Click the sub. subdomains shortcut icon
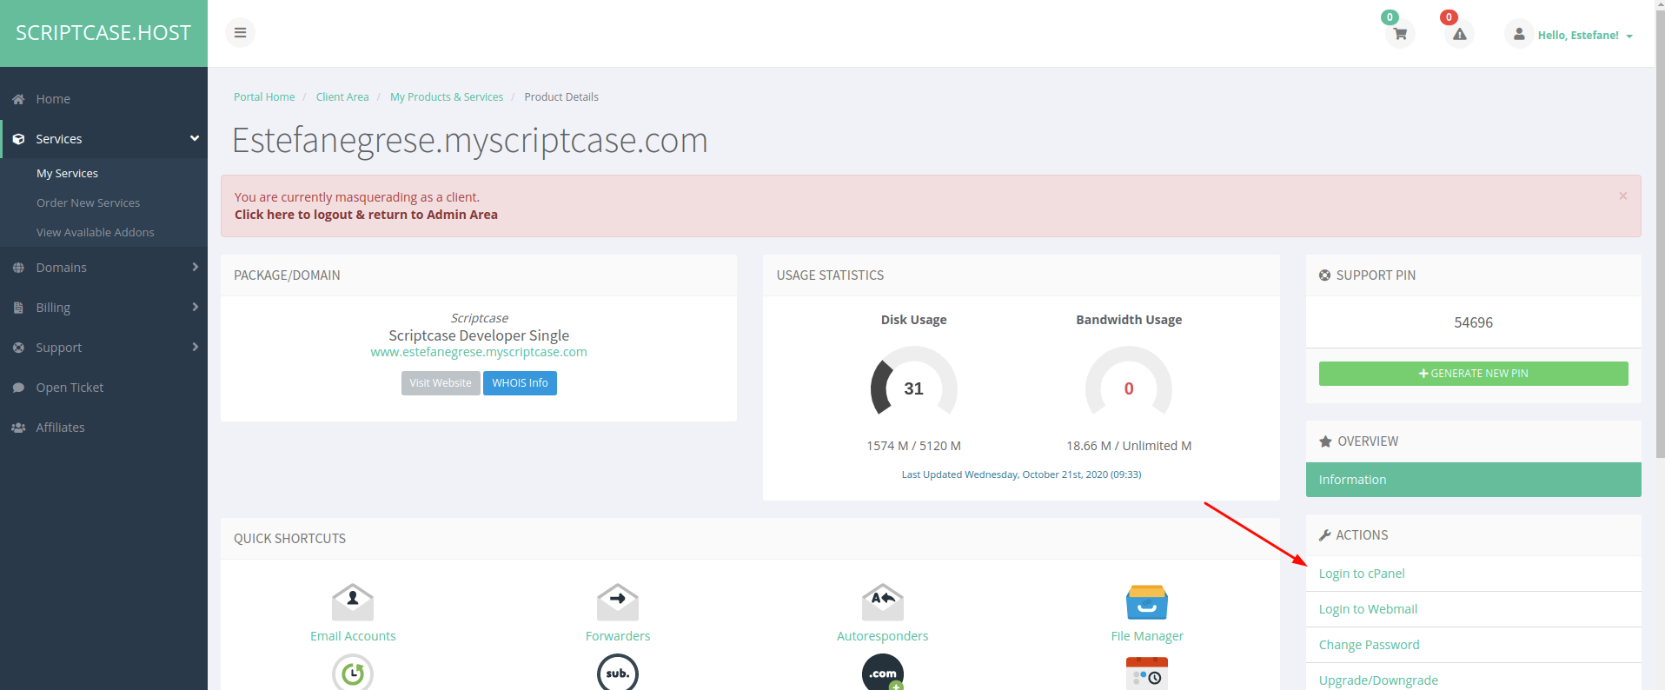1665x690 pixels. pyautogui.click(x=618, y=673)
